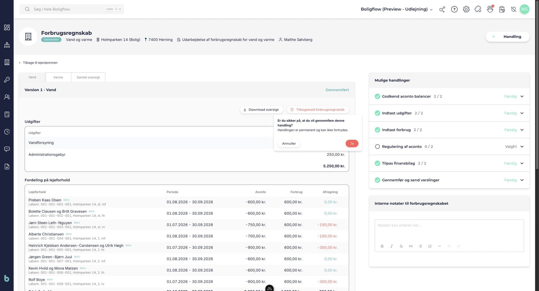Open the document download sidebar icon
Screen dimensions: 539x291
pyautogui.click(x=7, y=166)
